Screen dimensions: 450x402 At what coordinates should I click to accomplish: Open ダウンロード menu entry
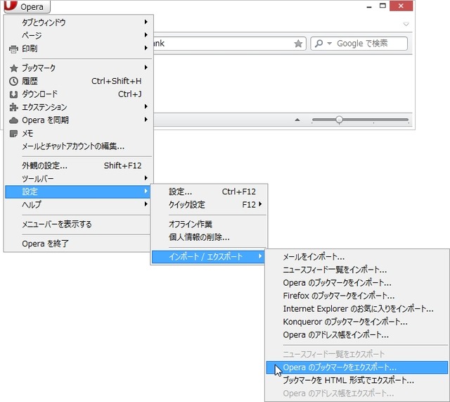(79, 94)
